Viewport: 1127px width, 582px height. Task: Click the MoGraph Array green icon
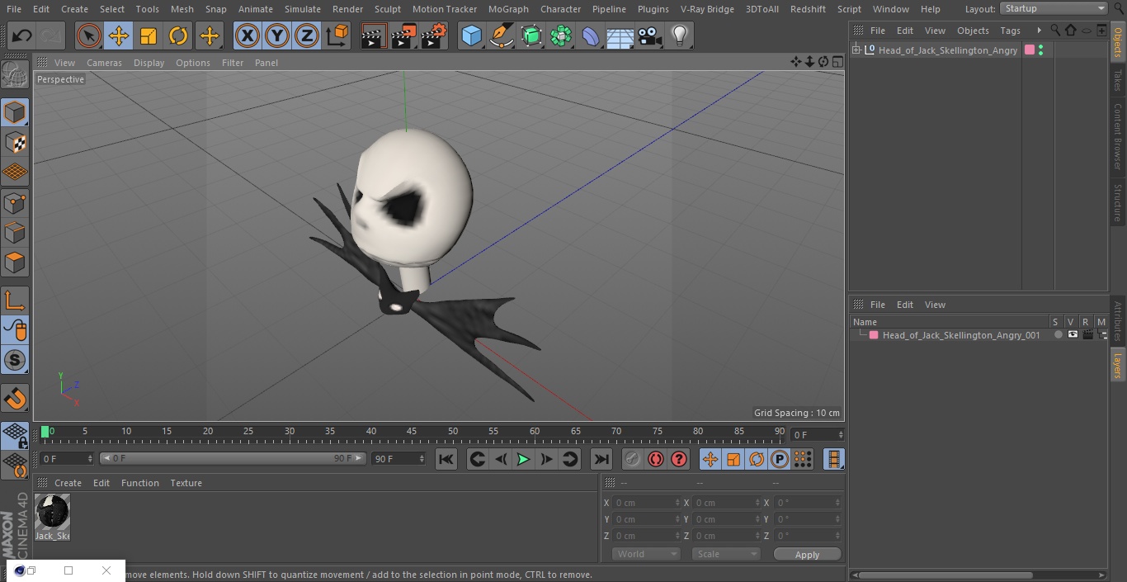coord(562,36)
